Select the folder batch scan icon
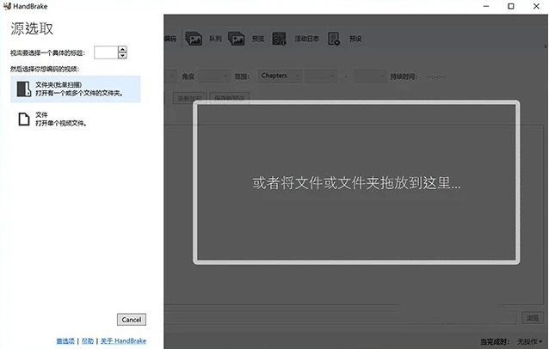549x349 pixels. [x=24, y=89]
